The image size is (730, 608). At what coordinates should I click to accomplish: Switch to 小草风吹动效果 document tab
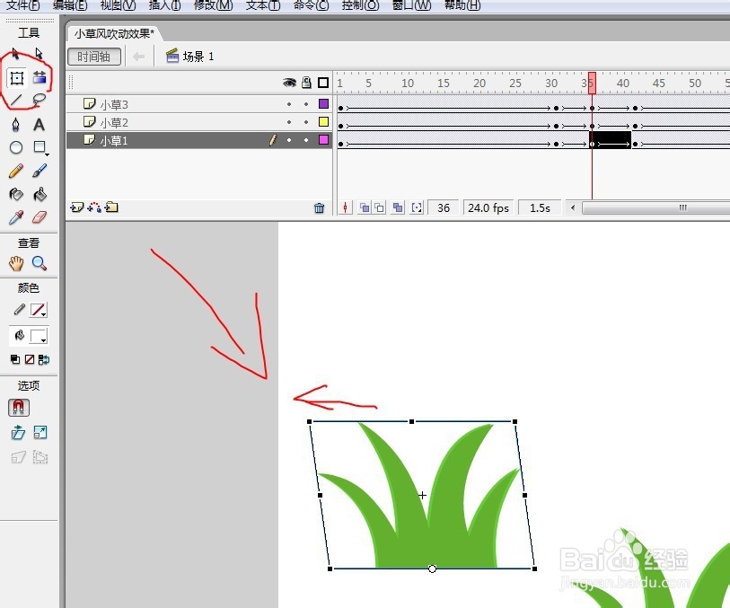(114, 33)
